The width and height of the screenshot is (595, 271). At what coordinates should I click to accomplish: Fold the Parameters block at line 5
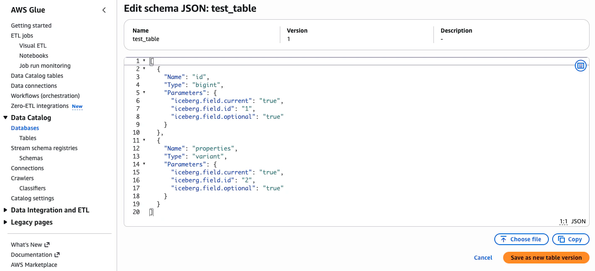click(x=144, y=92)
